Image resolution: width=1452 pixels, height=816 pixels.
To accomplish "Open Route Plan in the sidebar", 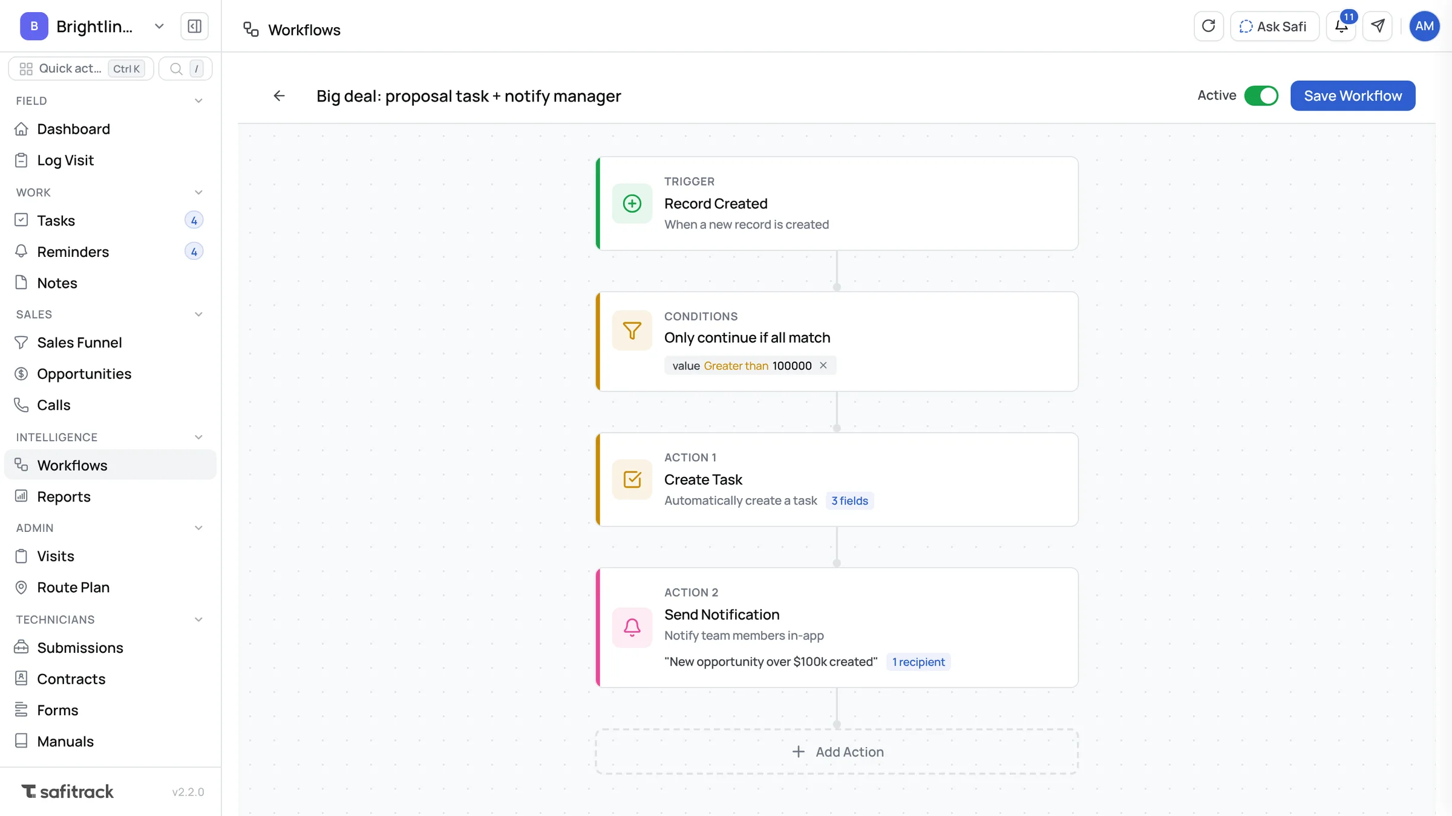I will (x=110, y=587).
